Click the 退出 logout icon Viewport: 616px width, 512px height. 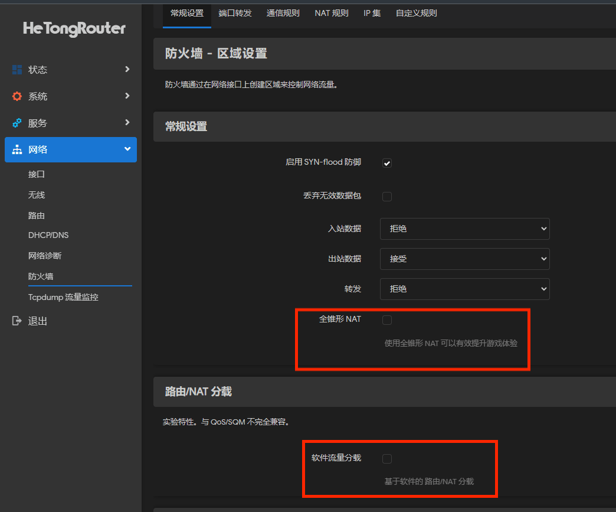tap(16, 321)
